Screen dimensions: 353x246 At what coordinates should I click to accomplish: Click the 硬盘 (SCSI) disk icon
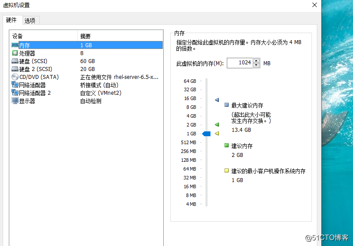tap(15, 61)
